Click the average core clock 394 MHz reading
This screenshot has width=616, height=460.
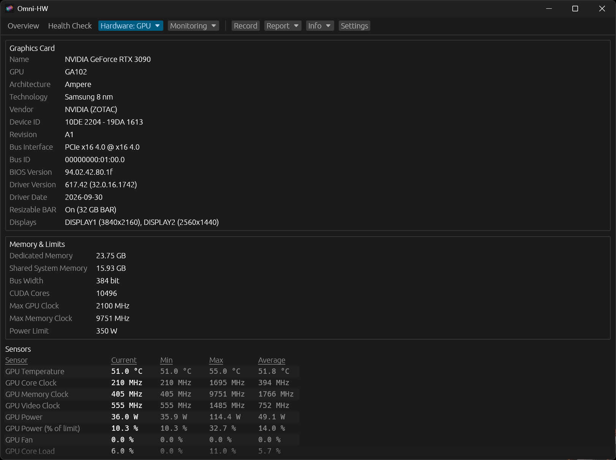274,383
